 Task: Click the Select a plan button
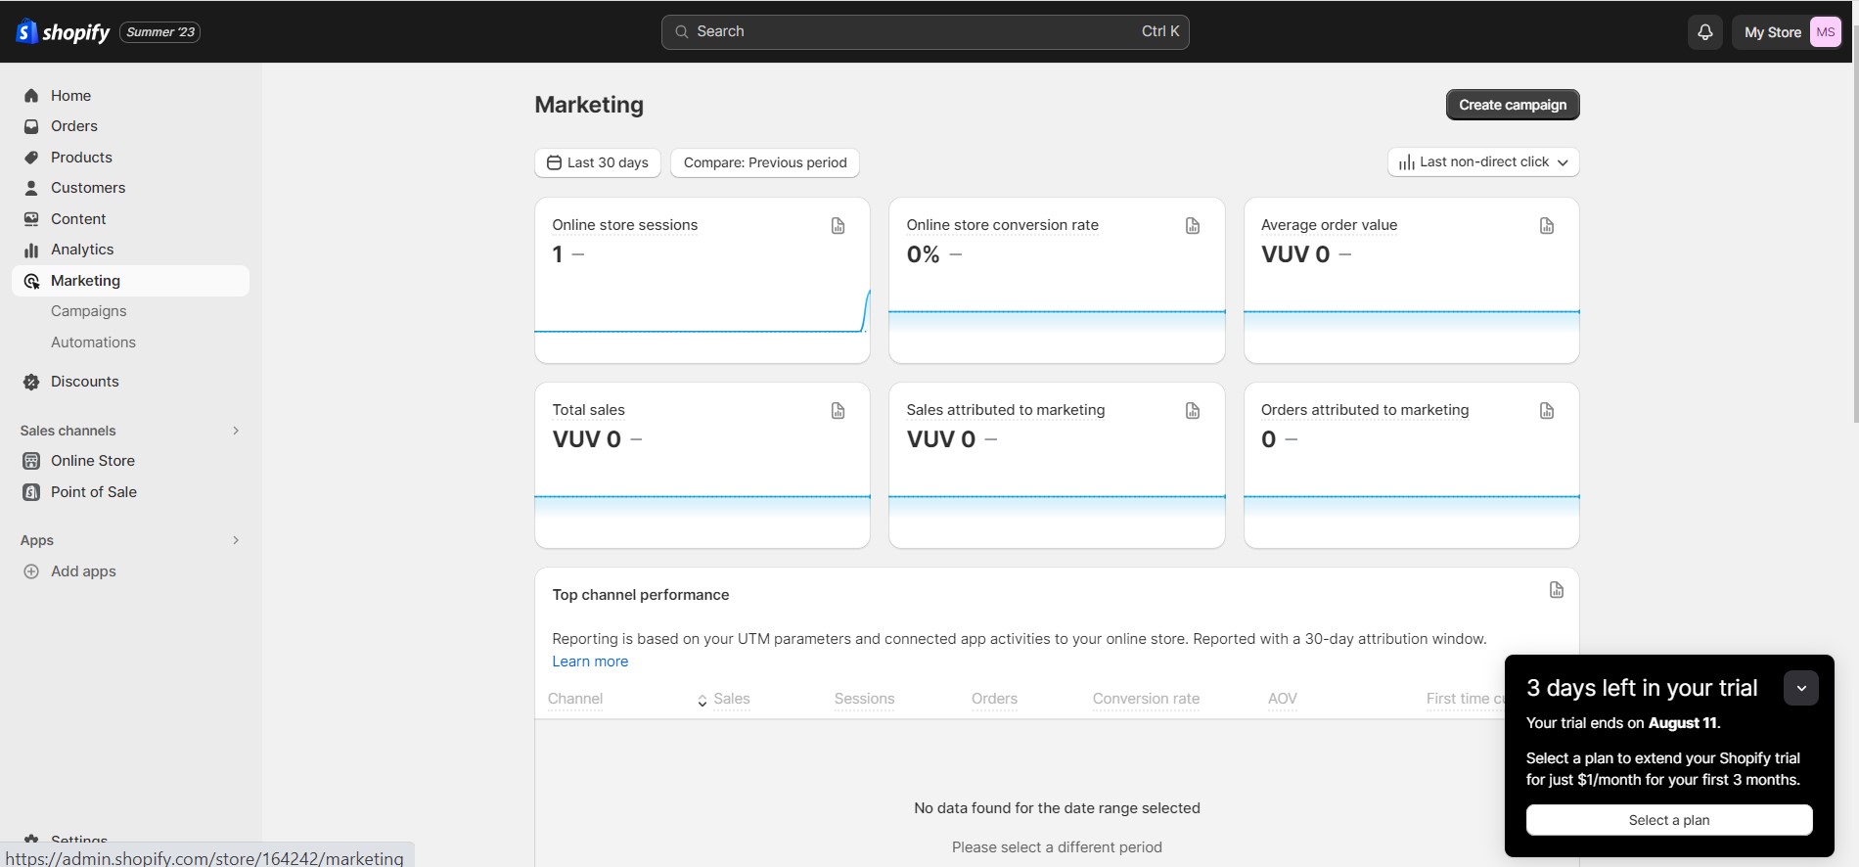(x=1669, y=820)
